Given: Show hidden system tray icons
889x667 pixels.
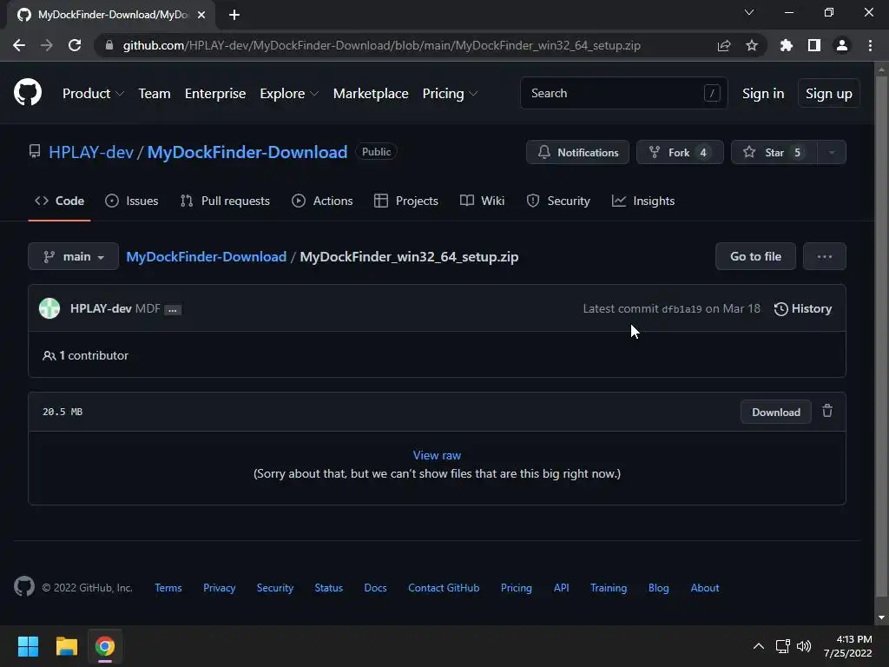Looking at the screenshot, I should tap(758, 646).
